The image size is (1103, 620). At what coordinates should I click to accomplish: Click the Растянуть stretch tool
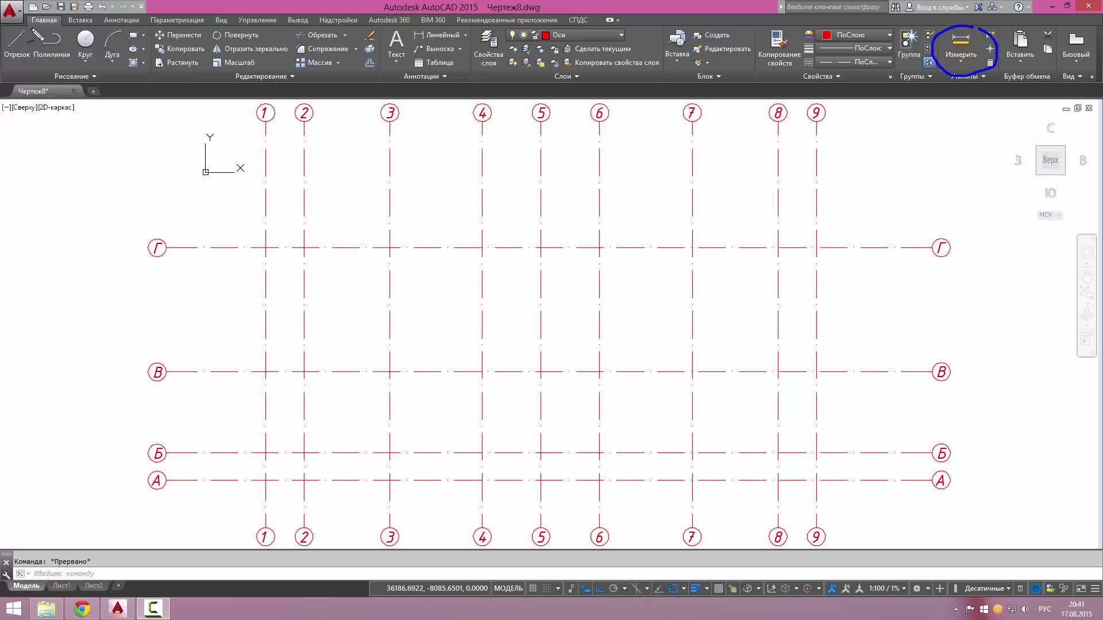pos(176,63)
